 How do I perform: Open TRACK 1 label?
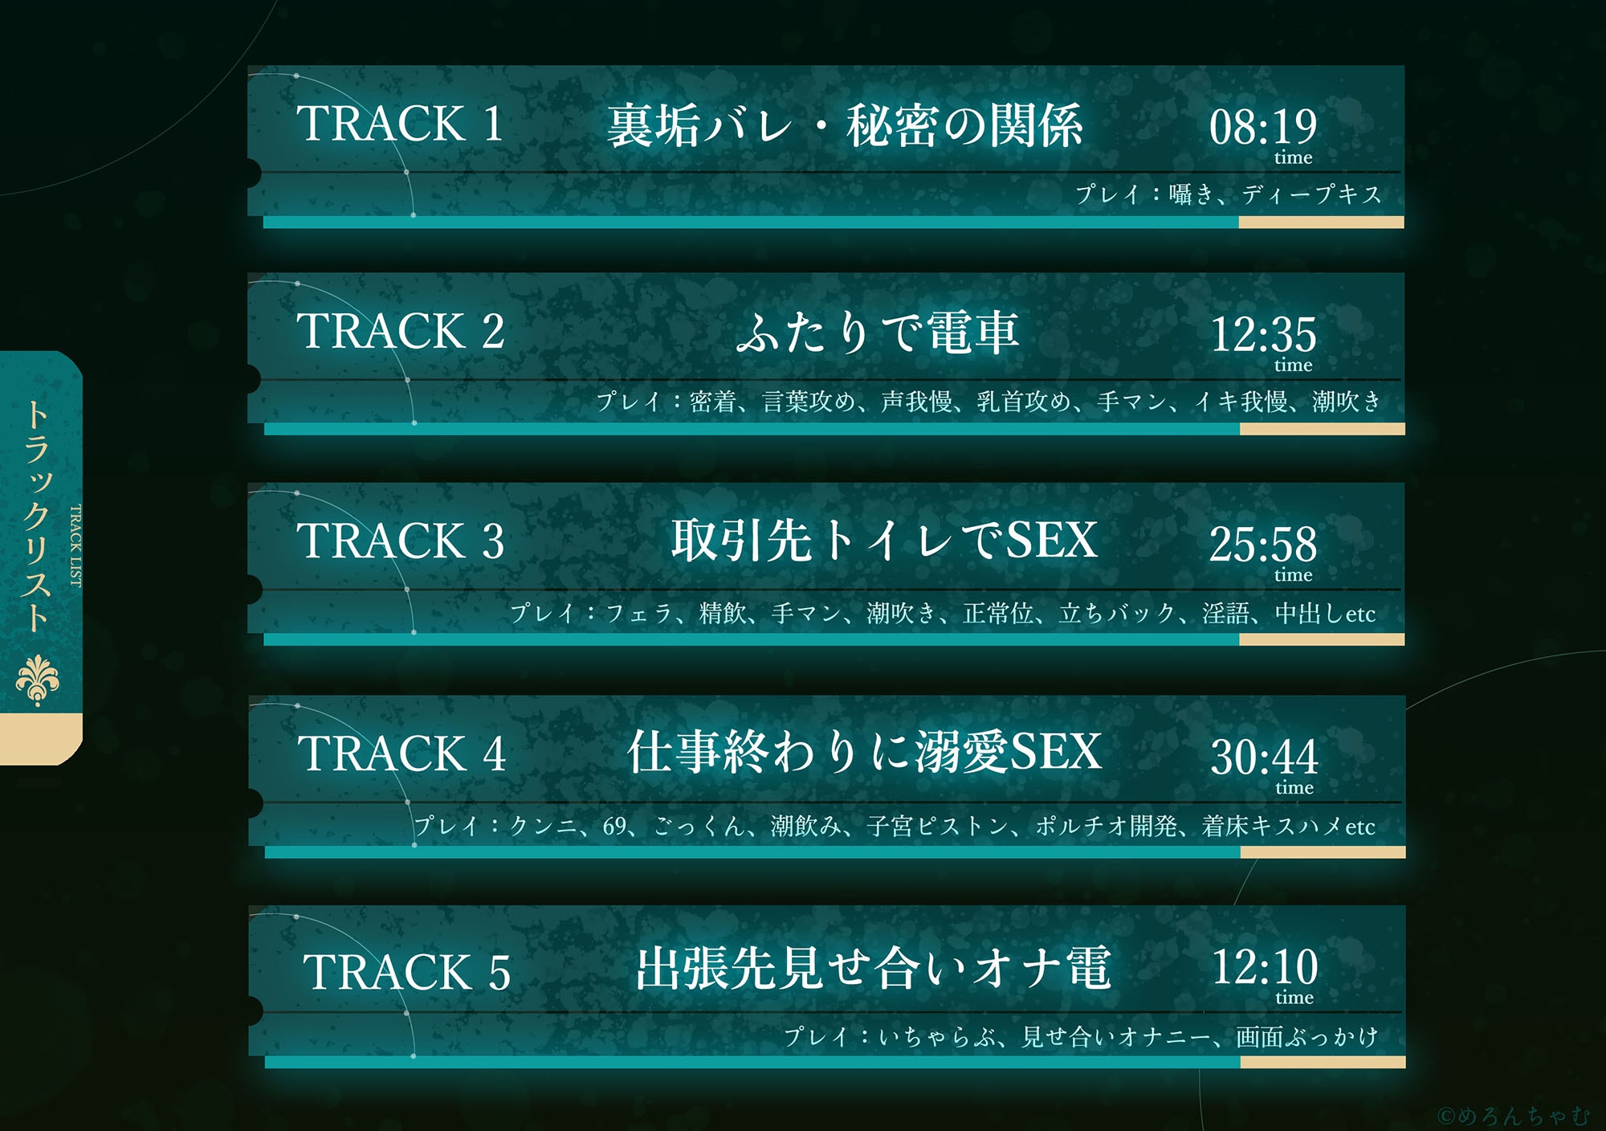click(x=400, y=124)
